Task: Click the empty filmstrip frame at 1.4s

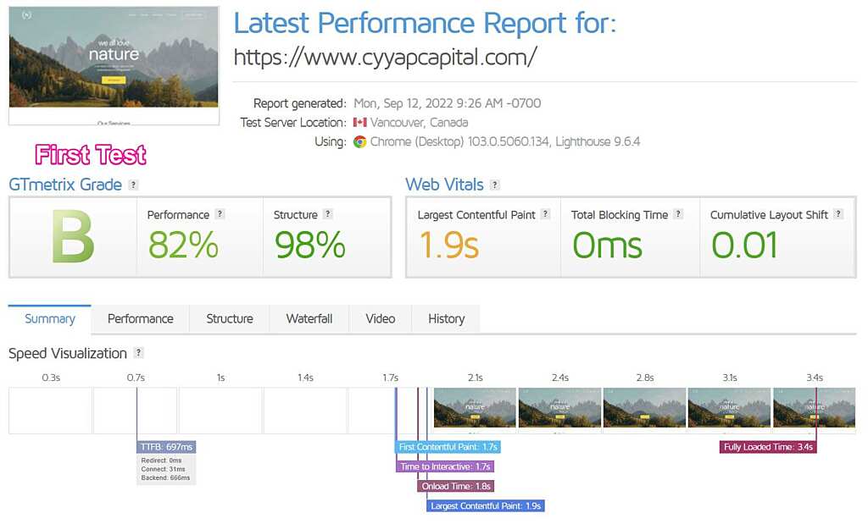Action: pyautogui.click(x=305, y=411)
